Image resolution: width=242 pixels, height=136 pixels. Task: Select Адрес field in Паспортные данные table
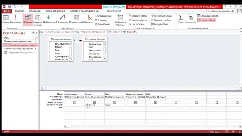coord(57,53)
